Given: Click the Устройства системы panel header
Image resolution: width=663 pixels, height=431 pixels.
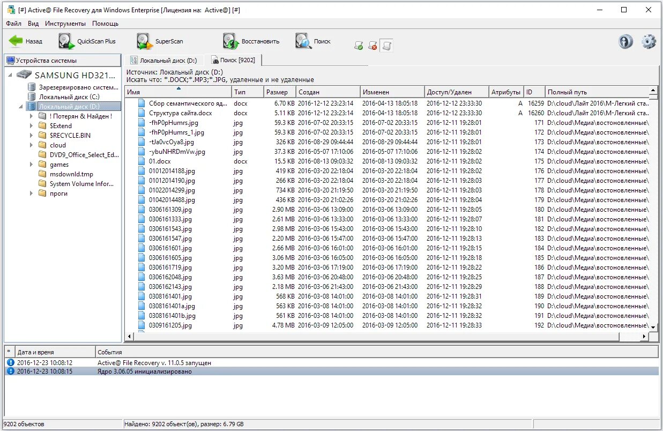Looking at the screenshot, I should tap(62, 61).
